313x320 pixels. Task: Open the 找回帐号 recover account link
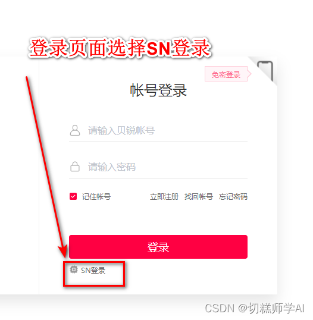199,197
